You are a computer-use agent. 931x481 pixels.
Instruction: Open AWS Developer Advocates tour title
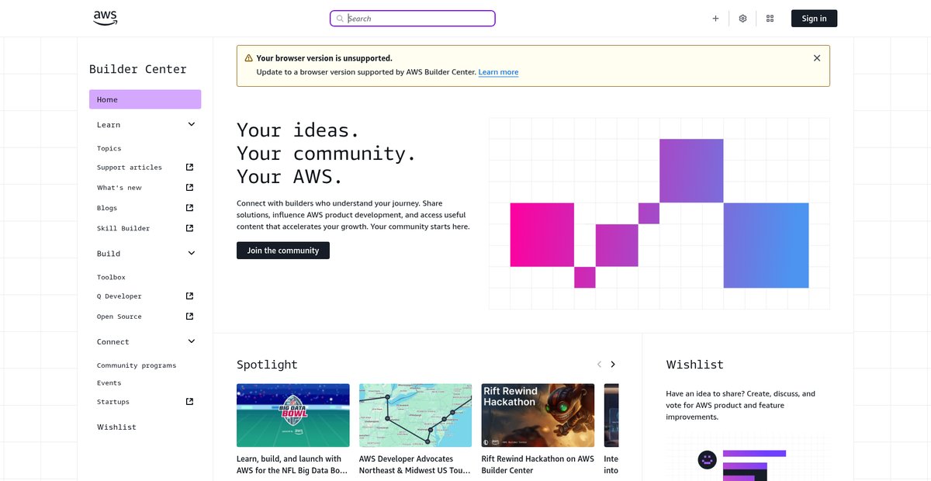click(x=414, y=465)
